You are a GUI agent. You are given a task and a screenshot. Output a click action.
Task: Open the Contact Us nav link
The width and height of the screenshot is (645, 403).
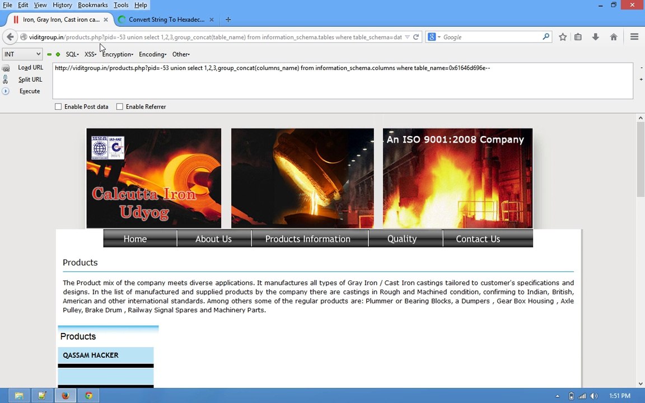478,239
